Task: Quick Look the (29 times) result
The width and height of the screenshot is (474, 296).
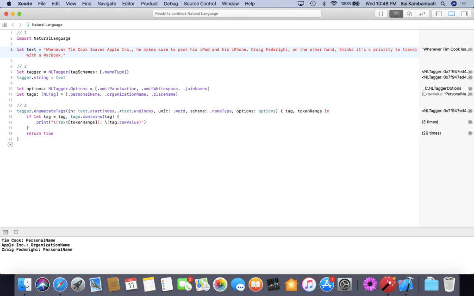Action: click(470, 133)
